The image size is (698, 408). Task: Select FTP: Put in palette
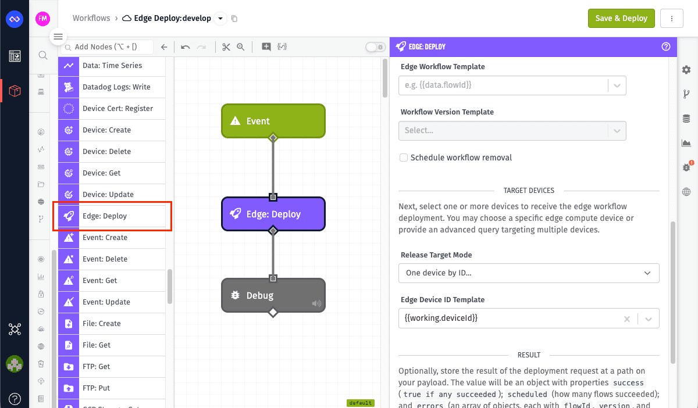point(112,388)
